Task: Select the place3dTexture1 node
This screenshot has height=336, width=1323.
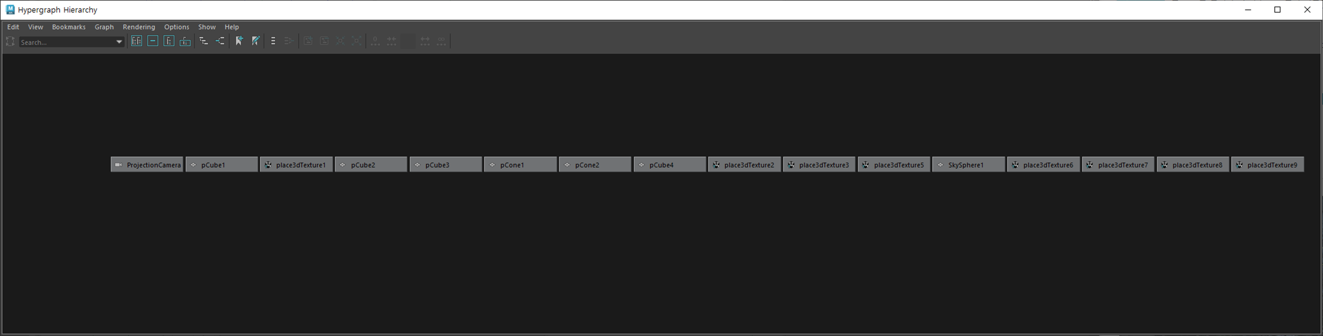Action: pos(296,164)
